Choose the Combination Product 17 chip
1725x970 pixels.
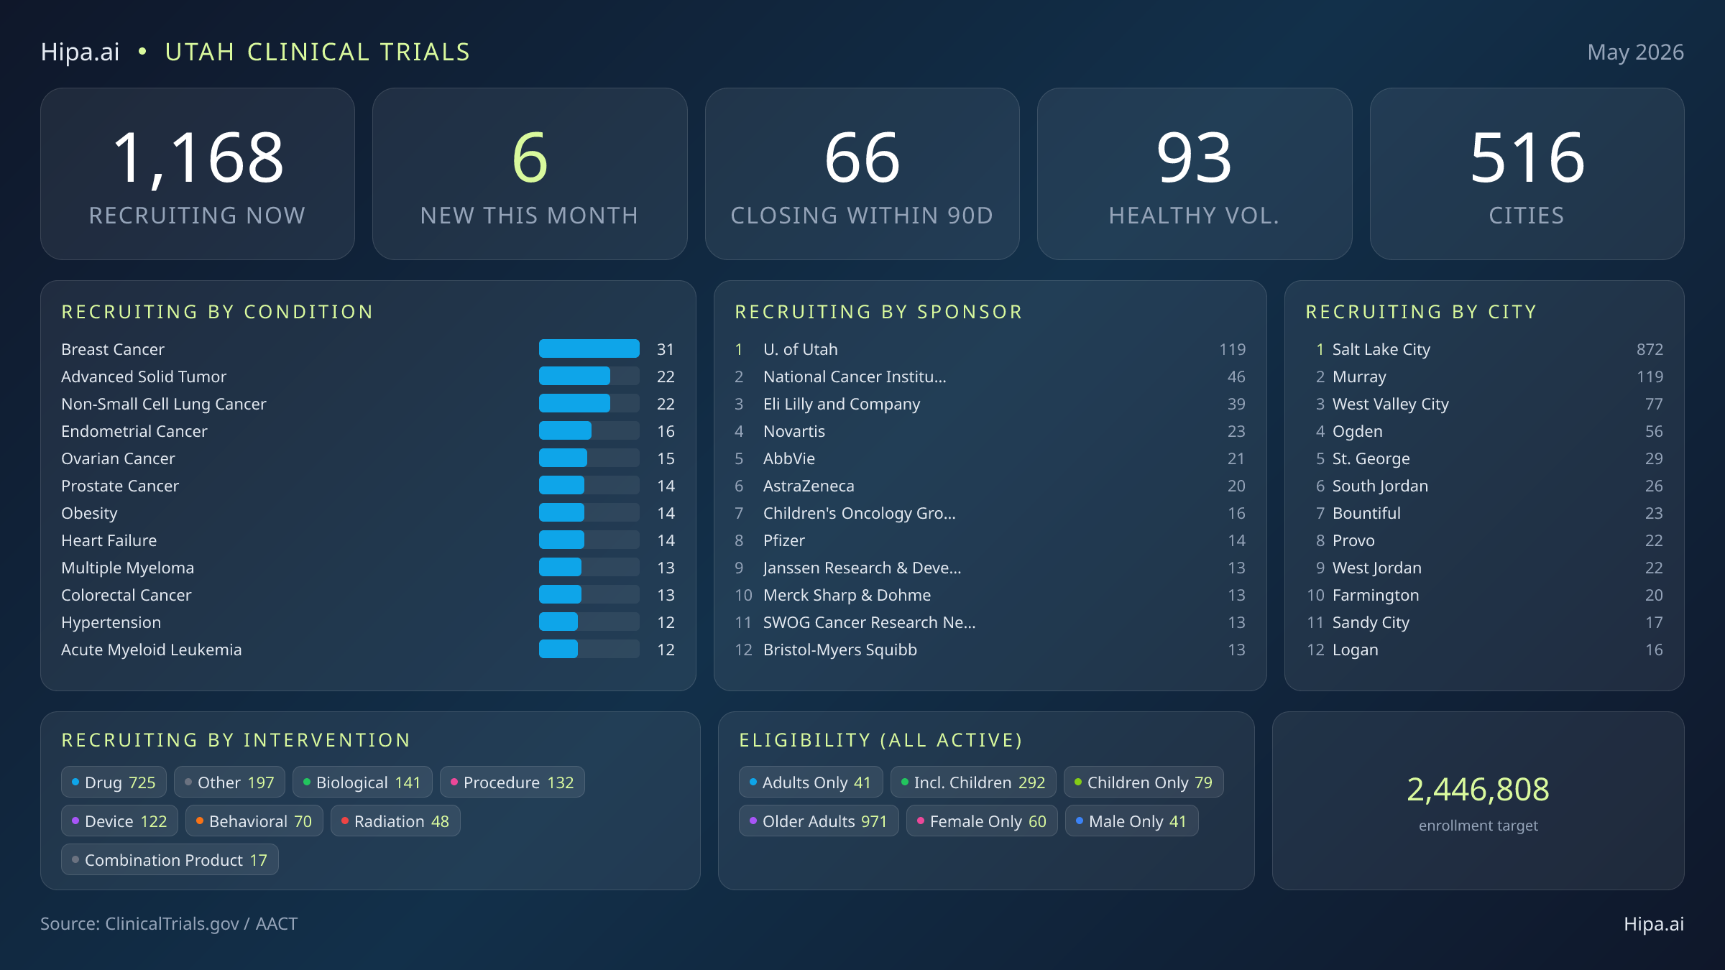tap(170, 860)
